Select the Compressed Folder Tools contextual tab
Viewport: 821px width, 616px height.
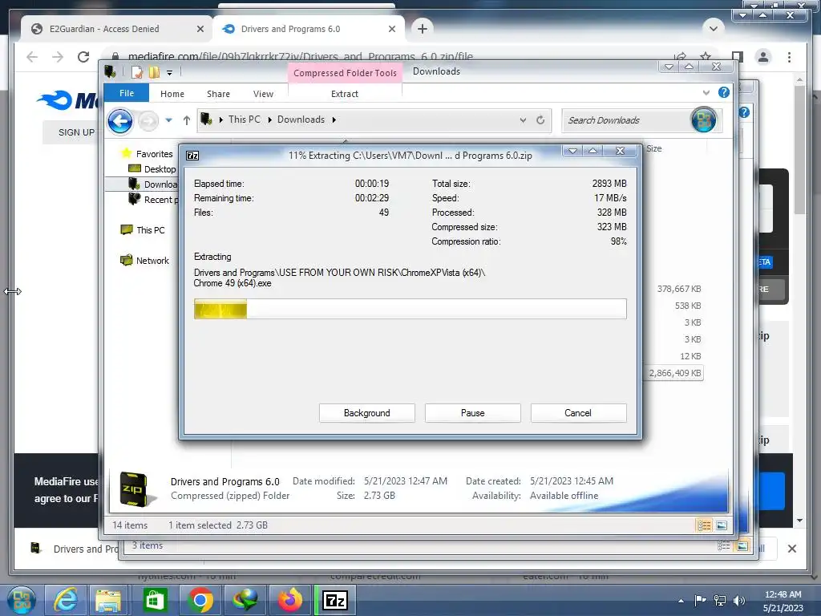(345, 73)
